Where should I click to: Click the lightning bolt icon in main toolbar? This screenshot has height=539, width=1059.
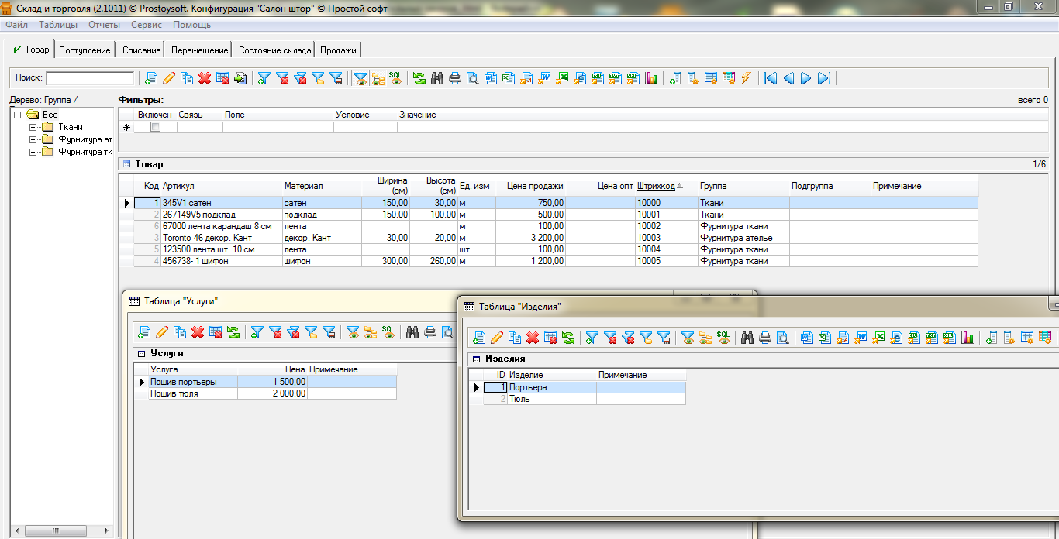point(746,78)
